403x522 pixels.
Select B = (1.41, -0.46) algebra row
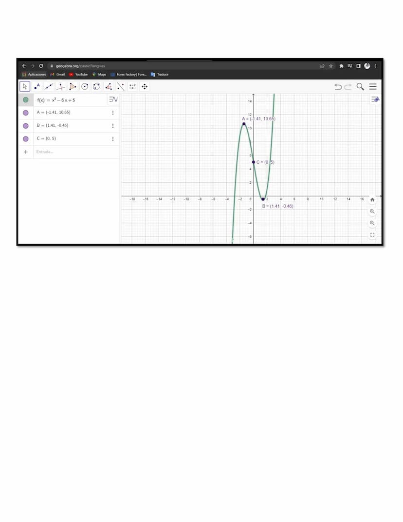69,126
